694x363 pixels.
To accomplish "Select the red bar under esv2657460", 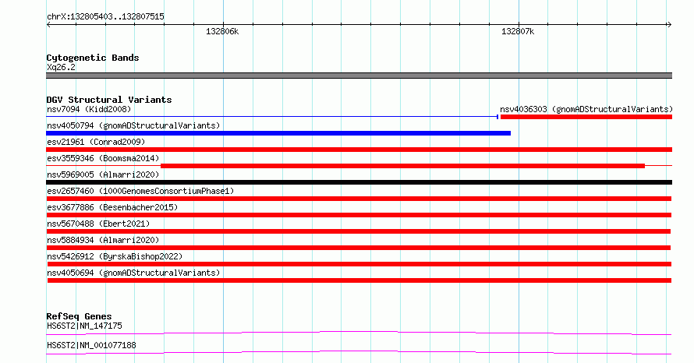I will (x=359, y=199).
